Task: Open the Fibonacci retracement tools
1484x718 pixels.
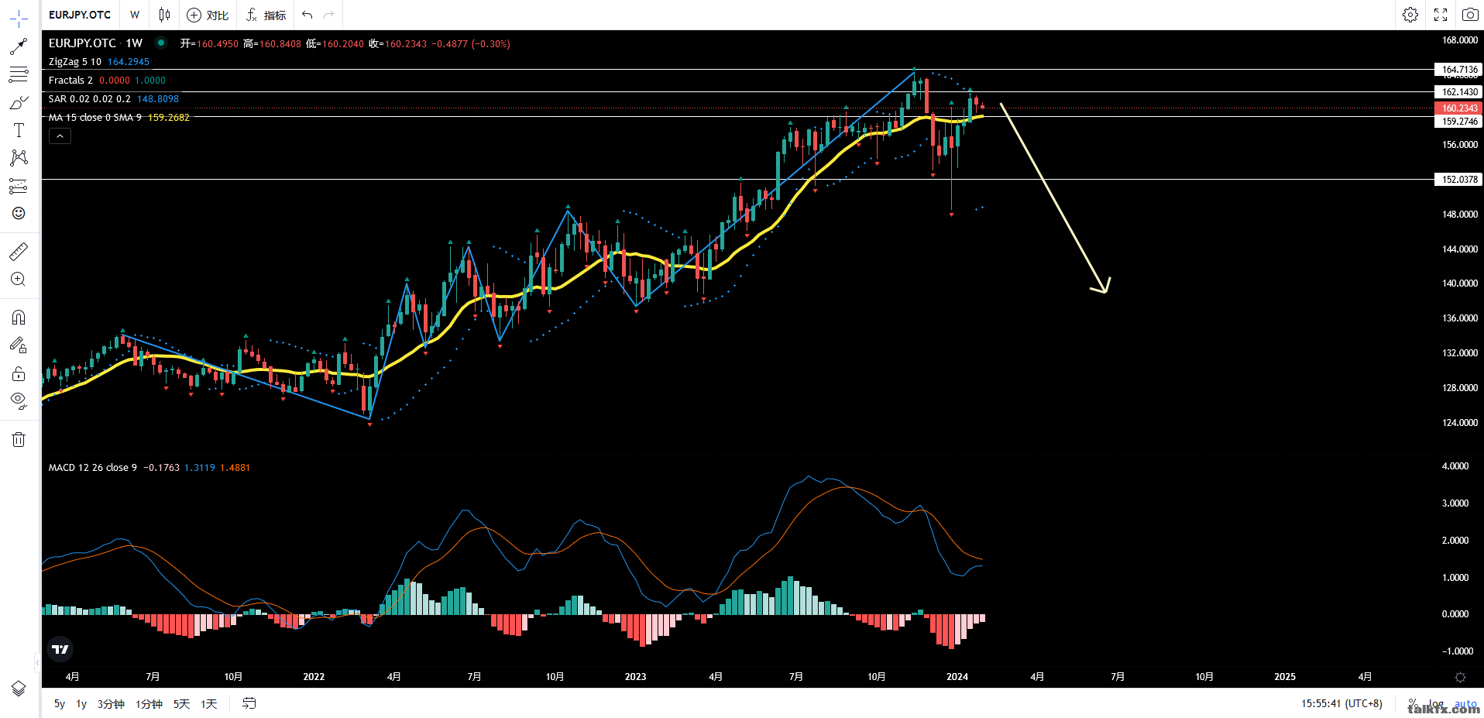Action: click(x=19, y=74)
